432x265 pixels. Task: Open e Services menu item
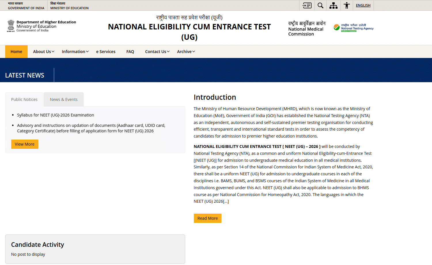click(x=106, y=52)
